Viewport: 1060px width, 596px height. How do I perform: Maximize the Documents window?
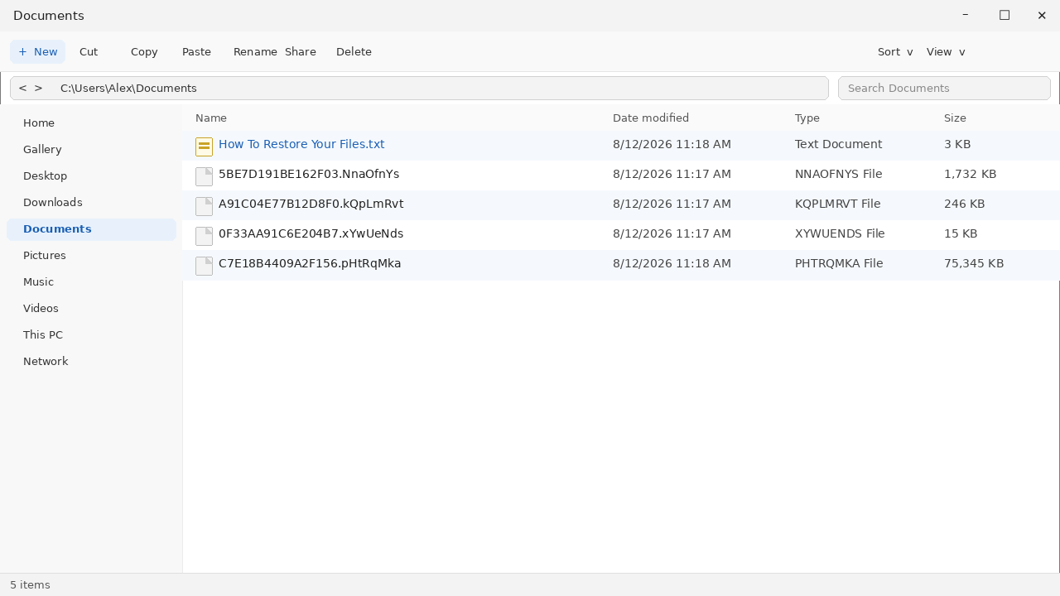(1005, 15)
